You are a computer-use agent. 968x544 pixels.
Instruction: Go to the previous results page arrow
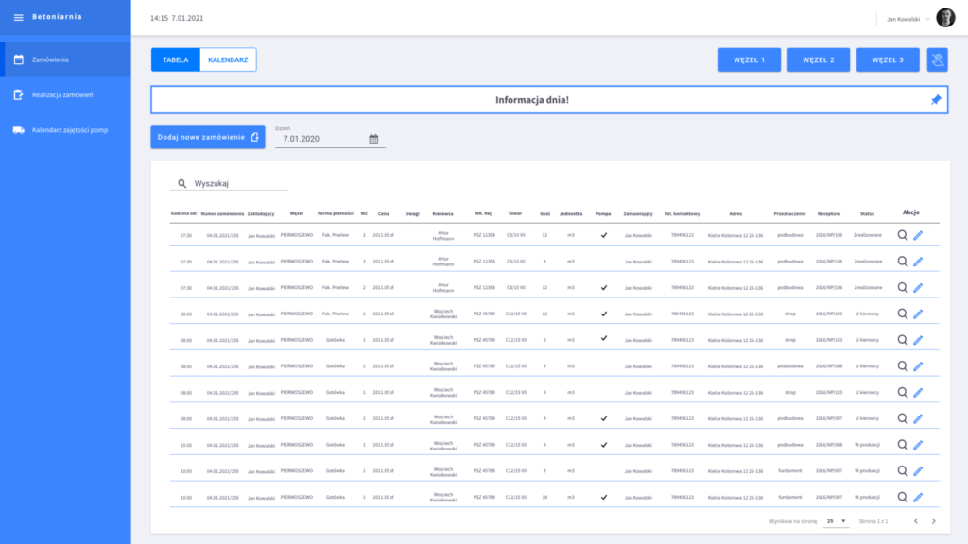pos(915,520)
